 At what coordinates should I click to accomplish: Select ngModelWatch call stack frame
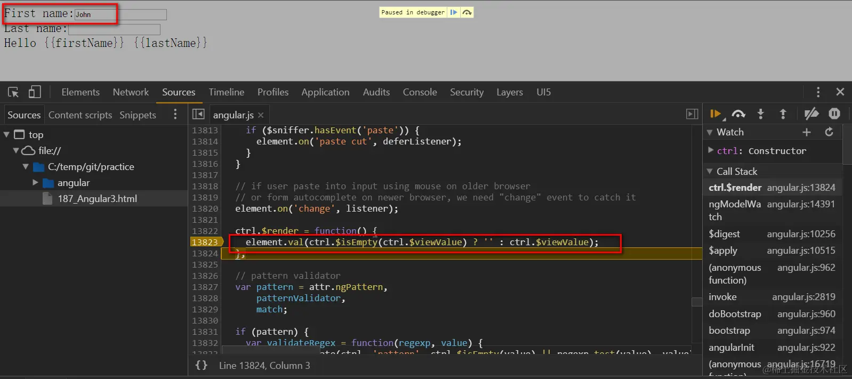(x=772, y=210)
